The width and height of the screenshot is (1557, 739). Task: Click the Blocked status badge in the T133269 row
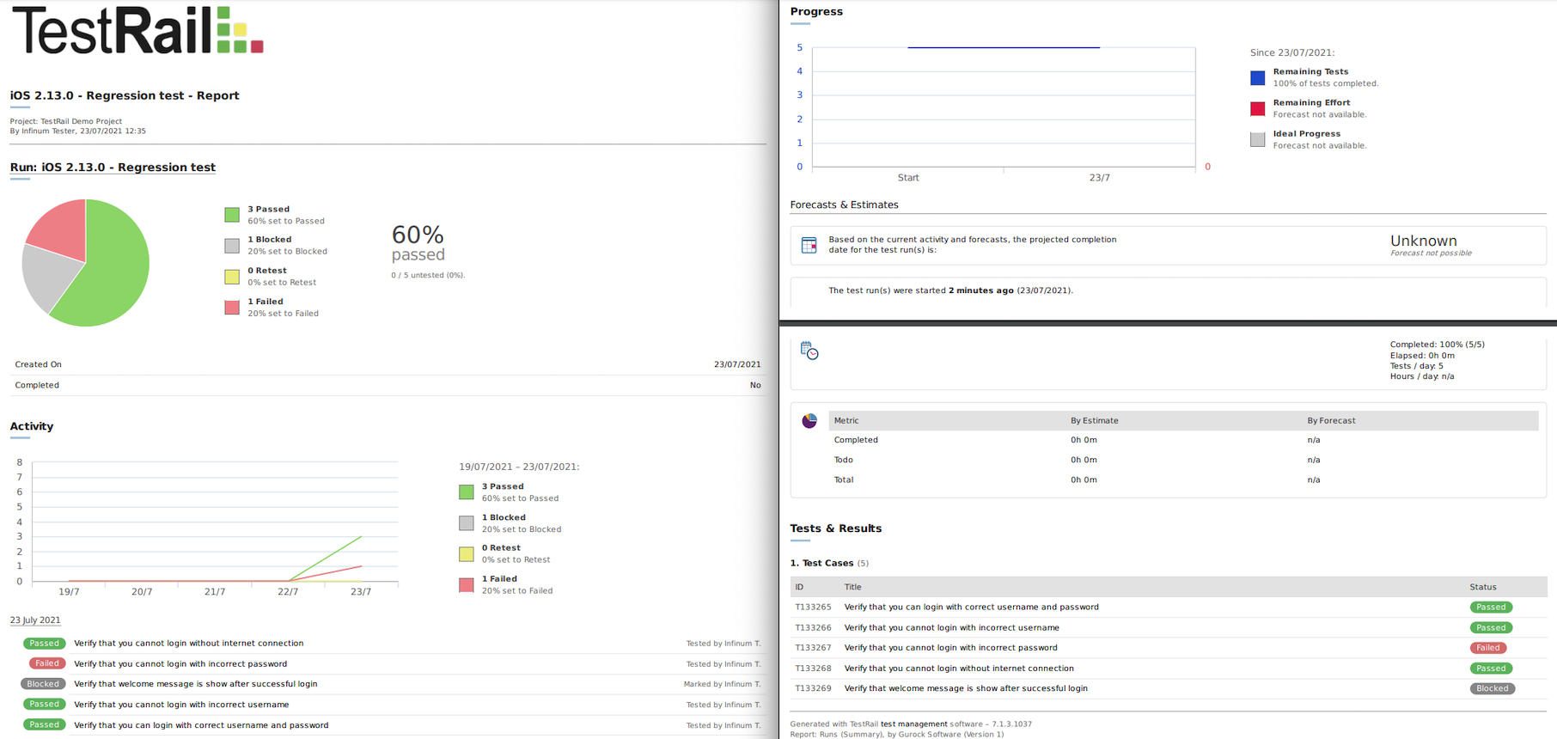1493,689
